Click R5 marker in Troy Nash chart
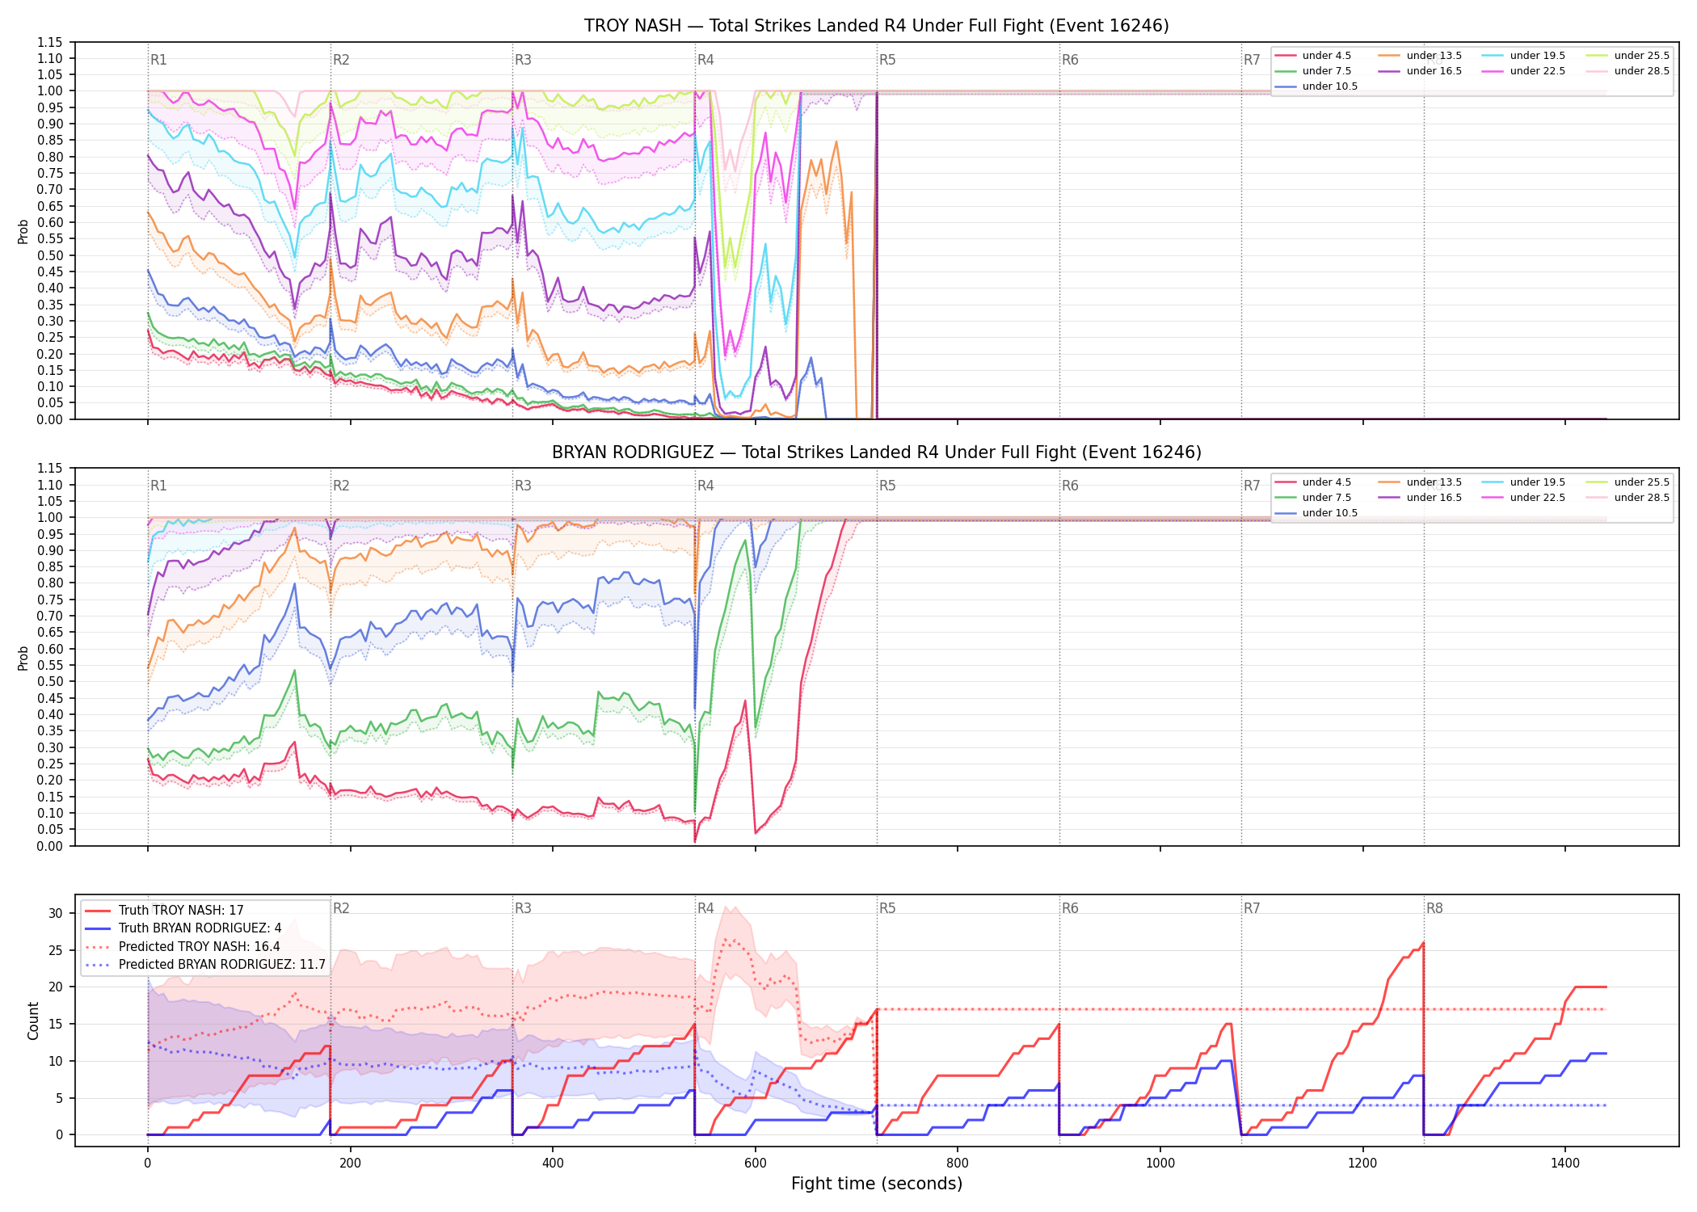1697x1212 pixels. (887, 60)
